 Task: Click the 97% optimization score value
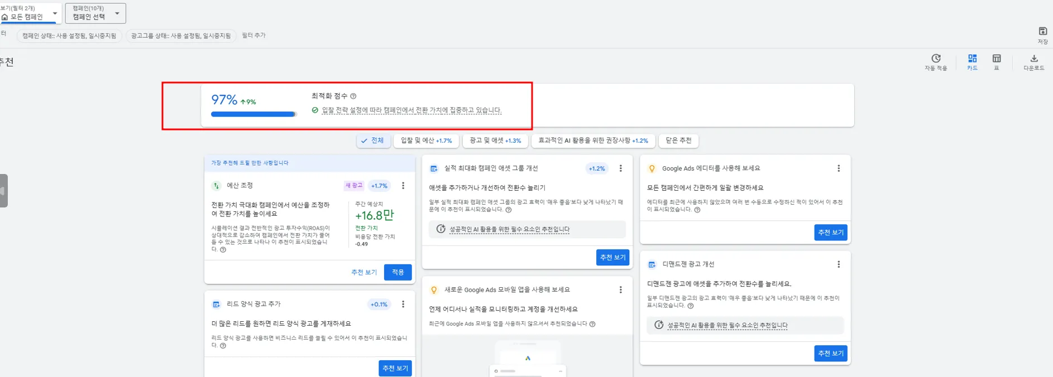(x=224, y=100)
